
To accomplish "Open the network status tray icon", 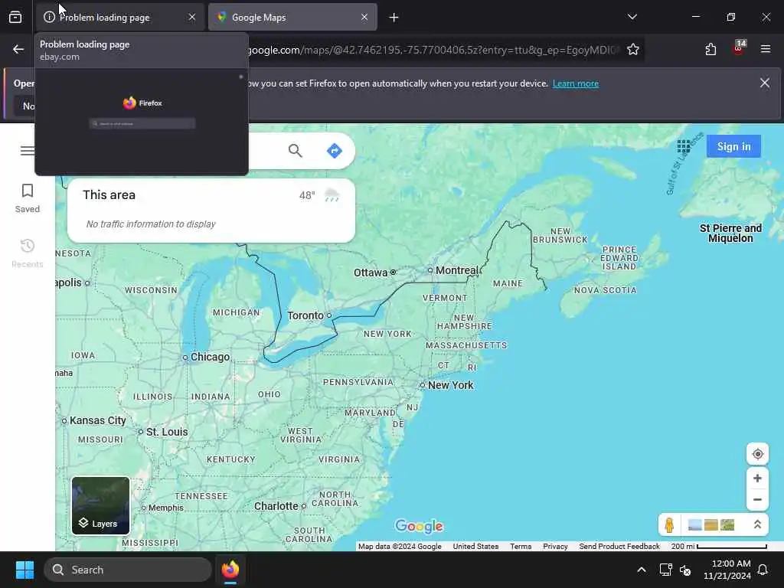I will pyautogui.click(x=665, y=570).
